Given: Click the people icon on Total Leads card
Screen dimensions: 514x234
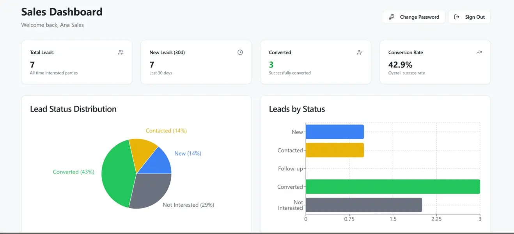Looking at the screenshot, I should coord(121,52).
